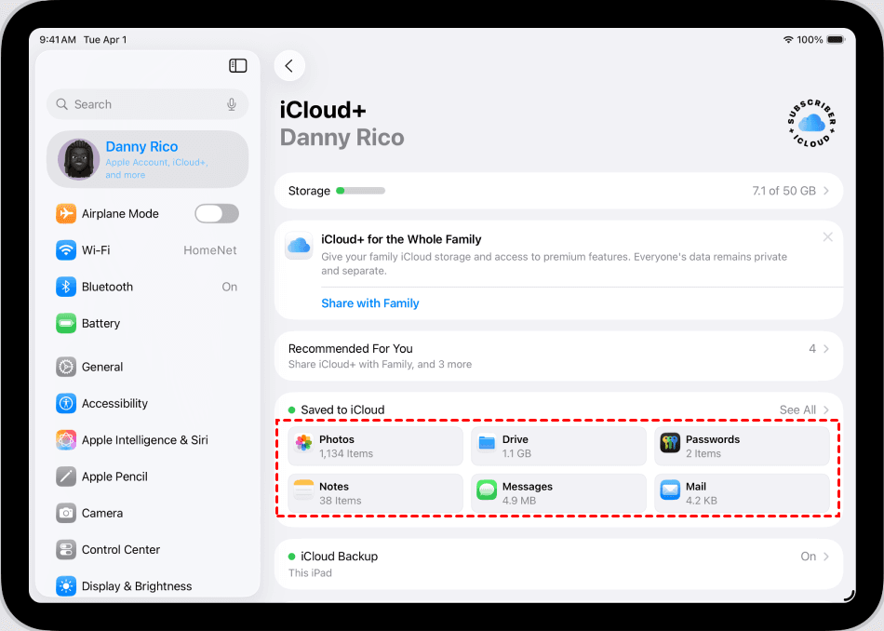This screenshot has width=884, height=631.
Task: Tap Recommended count 4
Action: point(811,348)
